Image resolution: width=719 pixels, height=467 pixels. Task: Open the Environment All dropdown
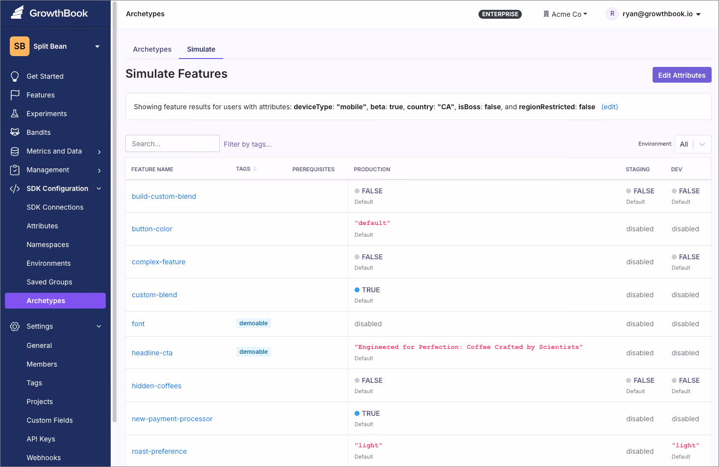[x=692, y=144]
